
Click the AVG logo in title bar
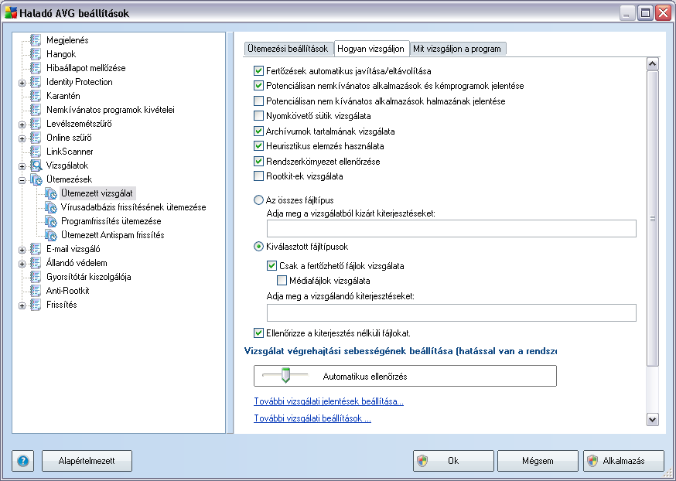click(x=11, y=13)
